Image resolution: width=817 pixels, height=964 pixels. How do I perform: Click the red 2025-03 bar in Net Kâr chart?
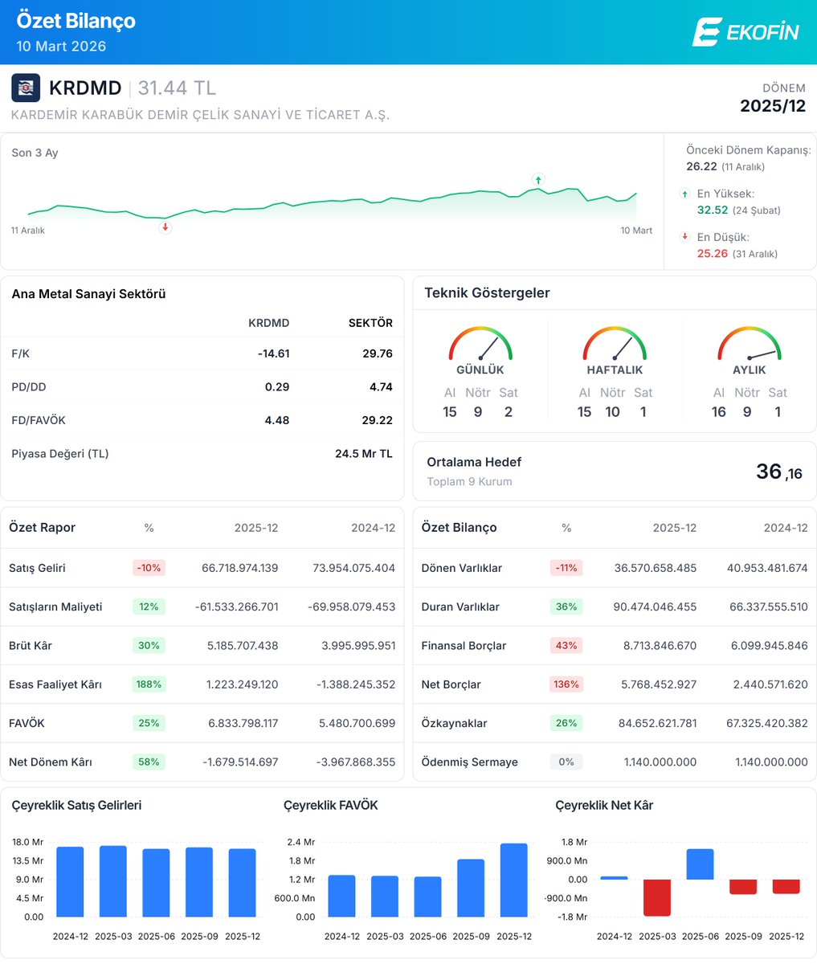pyautogui.click(x=657, y=898)
